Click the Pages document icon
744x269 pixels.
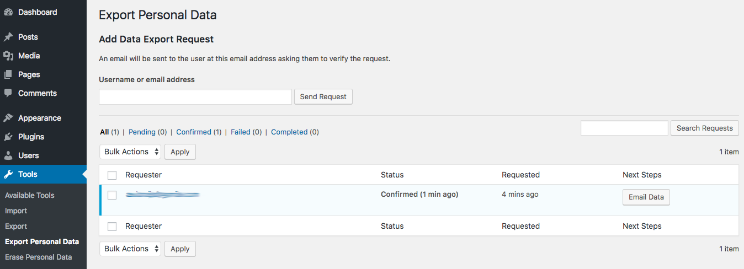pyautogui.click(x=8, y=74)
